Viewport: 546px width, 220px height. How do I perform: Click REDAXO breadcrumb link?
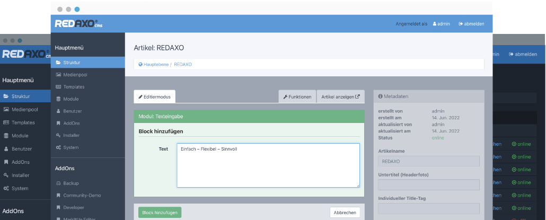tap(183, 64)
